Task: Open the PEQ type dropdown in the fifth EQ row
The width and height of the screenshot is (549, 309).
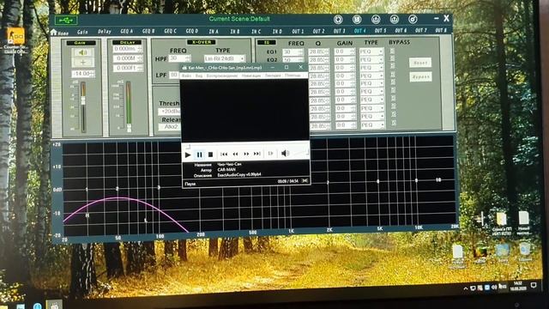Action: tap(371, 83)
